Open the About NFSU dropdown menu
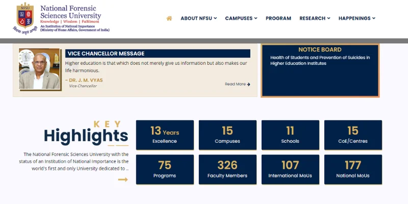Image resolution: width=408 pixels, height=204 pixels. pyautogui.click(x=198, y=18)
